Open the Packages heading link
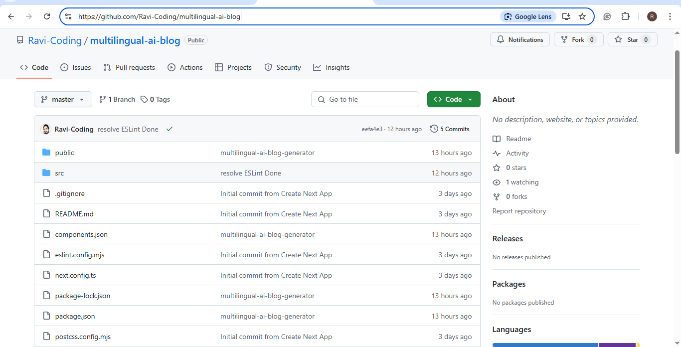The width and height of the screenshot is (681, 347). click(x=509, y=284)
